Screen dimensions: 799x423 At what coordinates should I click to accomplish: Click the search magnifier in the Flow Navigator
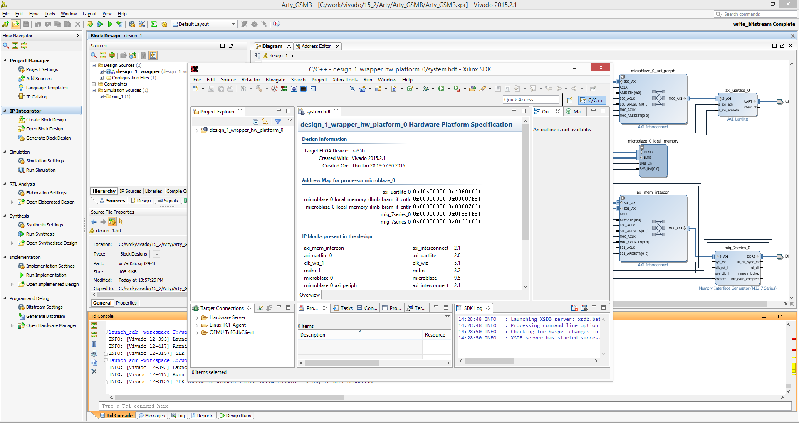point(6,45)
